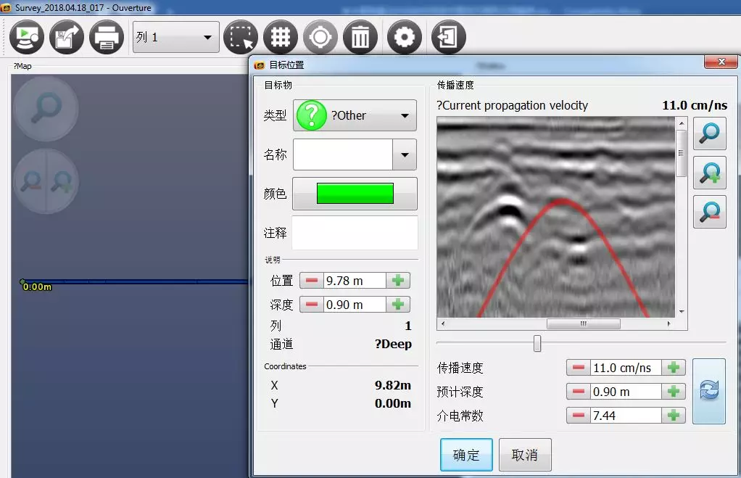This screenshot has width=741, height=478.
Task: Open settings with the gear icon
Action: pos(405,36)
